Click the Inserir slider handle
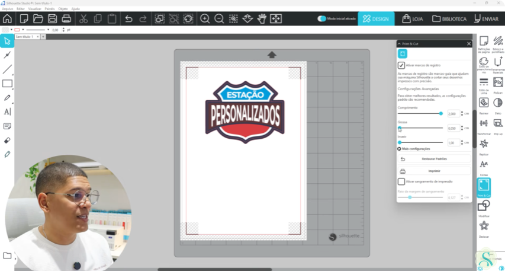The width and height of the screenshot is (505, 271). point(400,142)
